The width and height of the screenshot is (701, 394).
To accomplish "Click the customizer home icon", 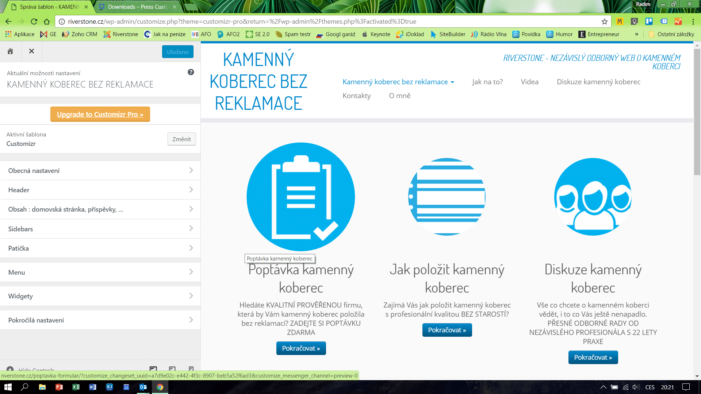I will pyautogui.click(x=10, y=51).
